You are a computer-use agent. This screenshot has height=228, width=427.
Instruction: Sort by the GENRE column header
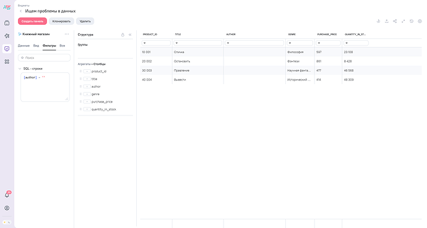292,35
